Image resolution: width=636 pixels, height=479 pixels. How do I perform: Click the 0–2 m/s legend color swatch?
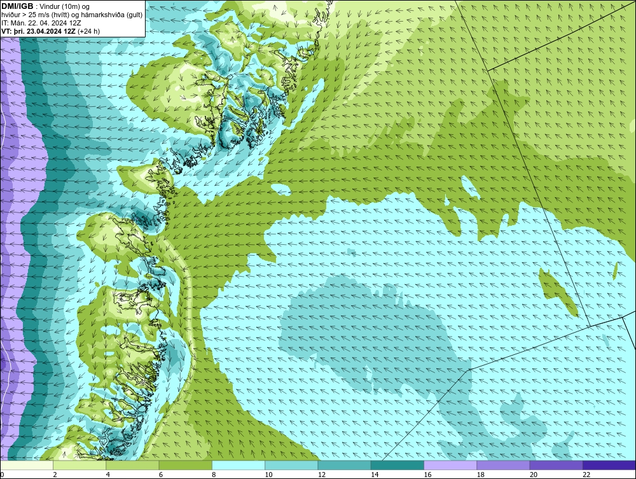[26, 465]
